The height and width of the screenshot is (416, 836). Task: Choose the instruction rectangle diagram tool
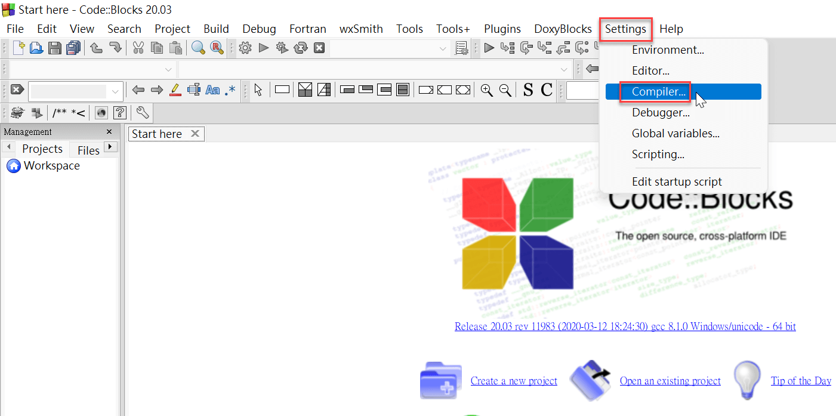(282, 90)
